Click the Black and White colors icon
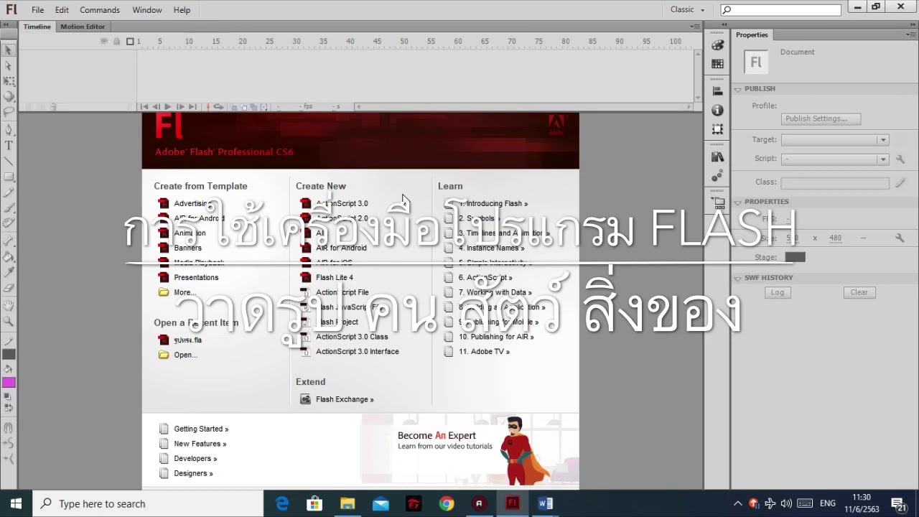Viewport: 919px width, 517px height. pyautogui.click(x=6, y=397)
